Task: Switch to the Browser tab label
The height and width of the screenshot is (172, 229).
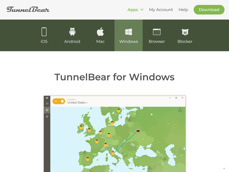Action: coord(157,42)
